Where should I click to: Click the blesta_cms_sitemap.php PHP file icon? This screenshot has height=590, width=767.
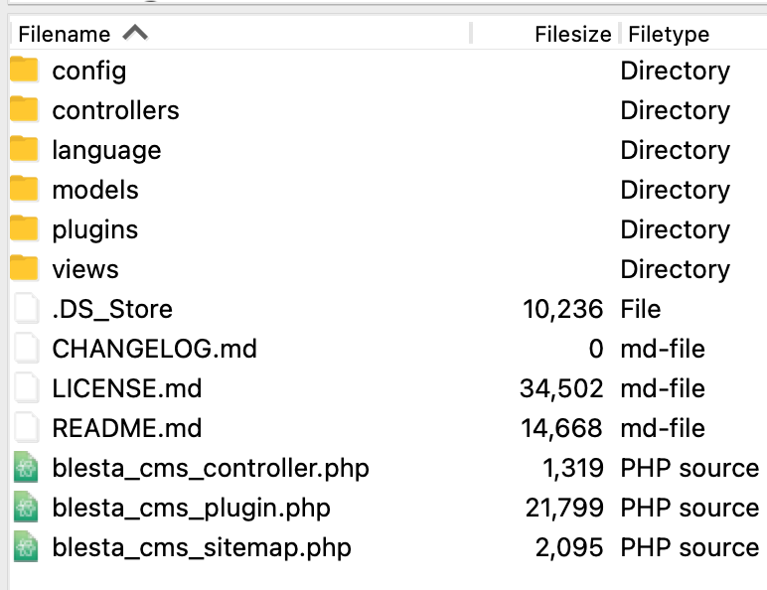point(26,546)
